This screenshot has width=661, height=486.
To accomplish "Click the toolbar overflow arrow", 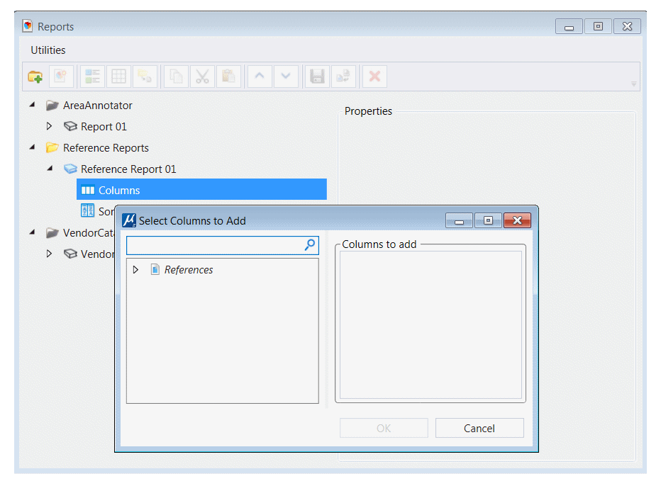I will coord(633,84).
